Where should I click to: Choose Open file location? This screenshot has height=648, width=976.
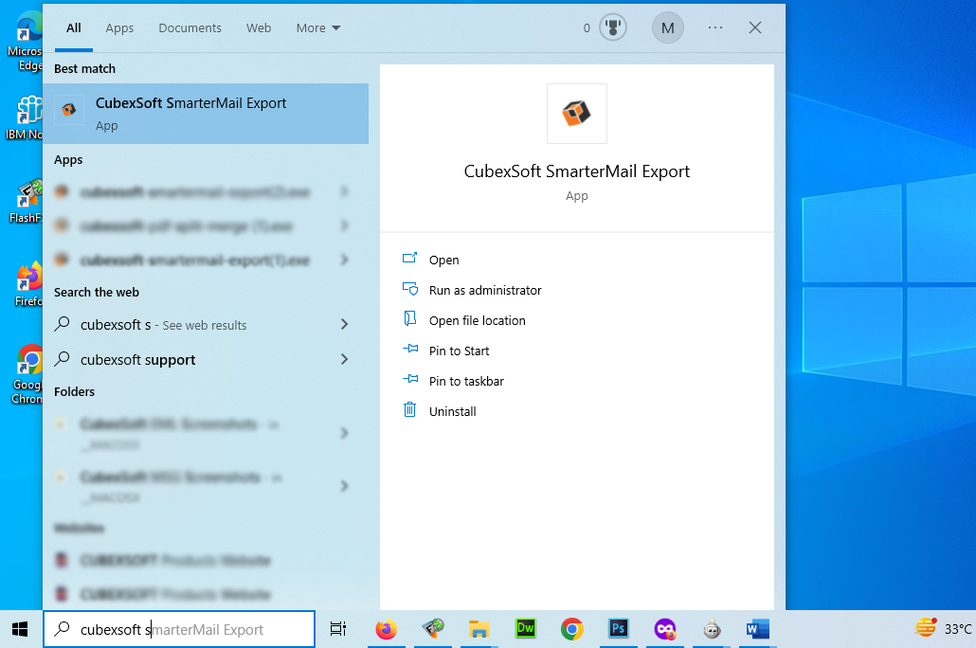point(477,320)
